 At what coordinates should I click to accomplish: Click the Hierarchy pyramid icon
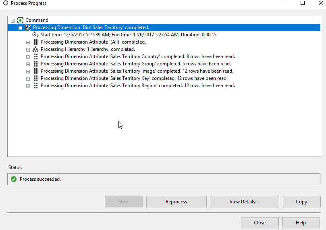click(x=35, y=49)
